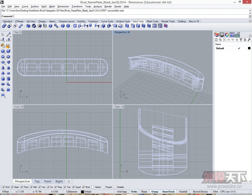Click the Delete layer X icon
This screenshot has width=252, height=195.
[224, 40]
